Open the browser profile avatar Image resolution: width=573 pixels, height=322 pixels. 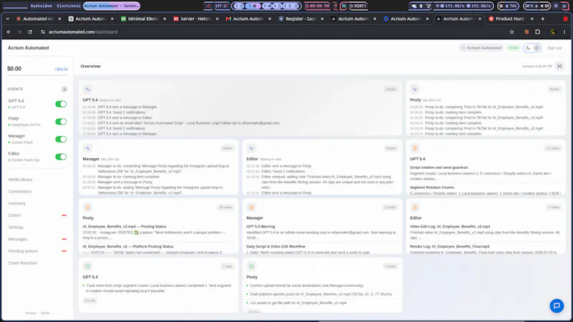tap(553, 31)
